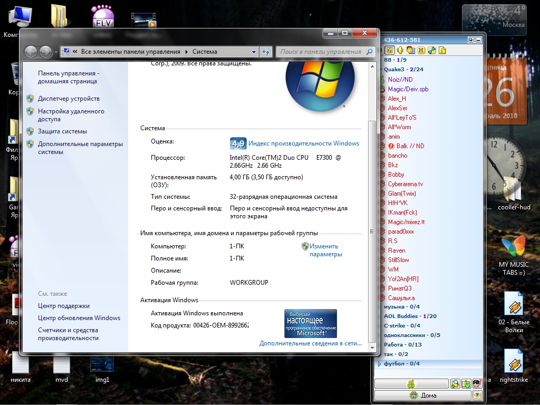The width and height of the screenshot is (540, 405).
Task: Select contact Glam(Twix)
Action: 402,194
